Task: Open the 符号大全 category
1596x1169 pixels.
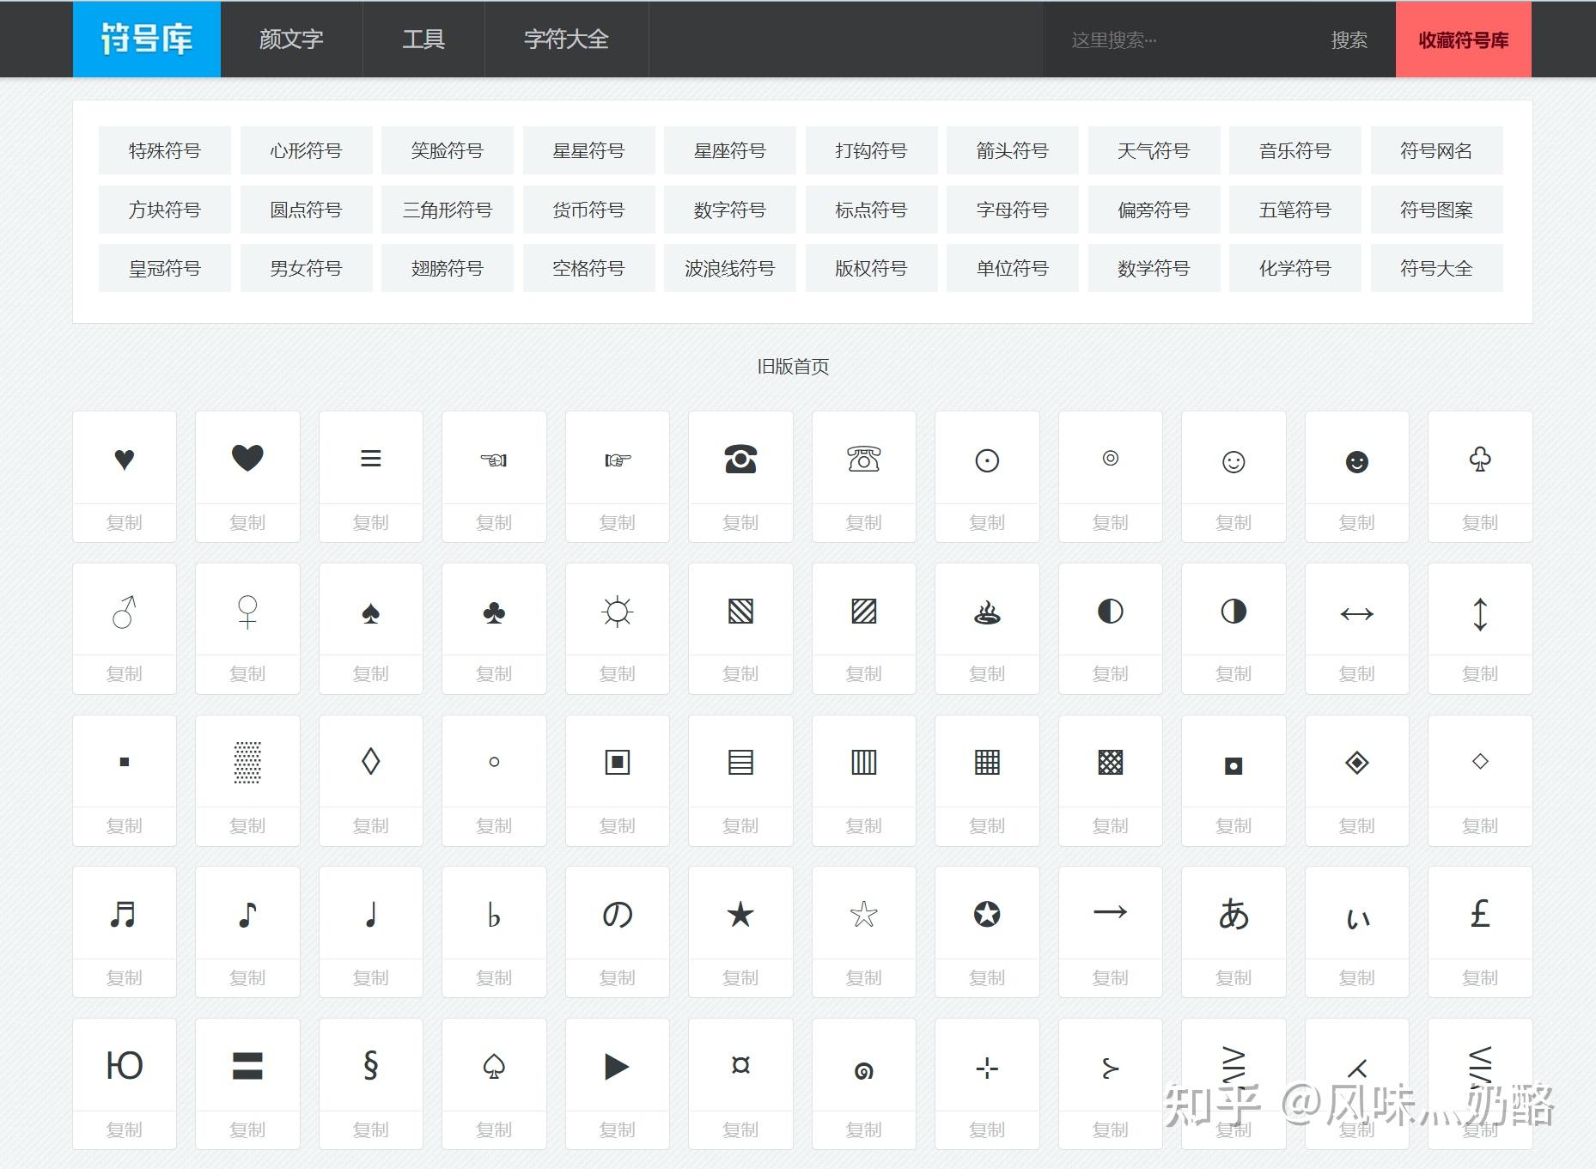Action: click(1436, 268)
